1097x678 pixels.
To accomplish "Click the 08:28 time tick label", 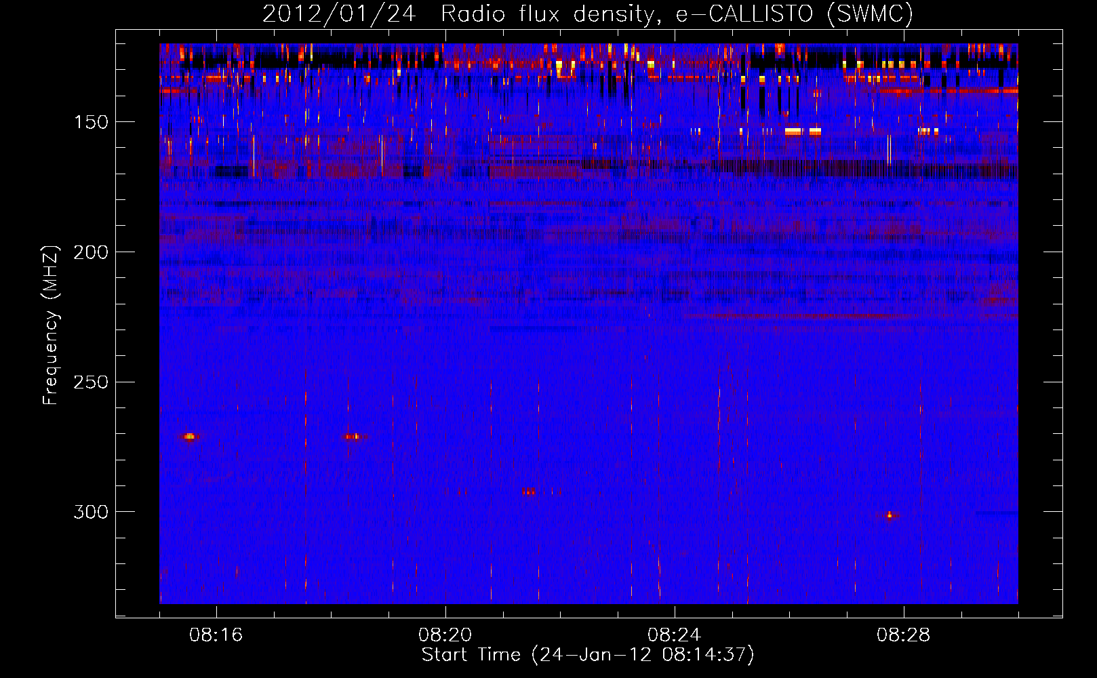I will pyautogui.click(x=904, y=635).
